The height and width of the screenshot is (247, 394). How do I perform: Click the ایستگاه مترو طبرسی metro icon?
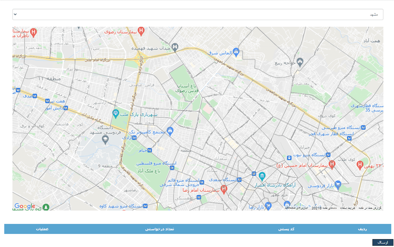click(363, 128)
